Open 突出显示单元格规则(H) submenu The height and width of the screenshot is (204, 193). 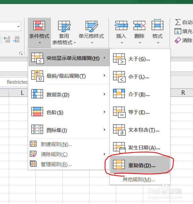(69, 58)
